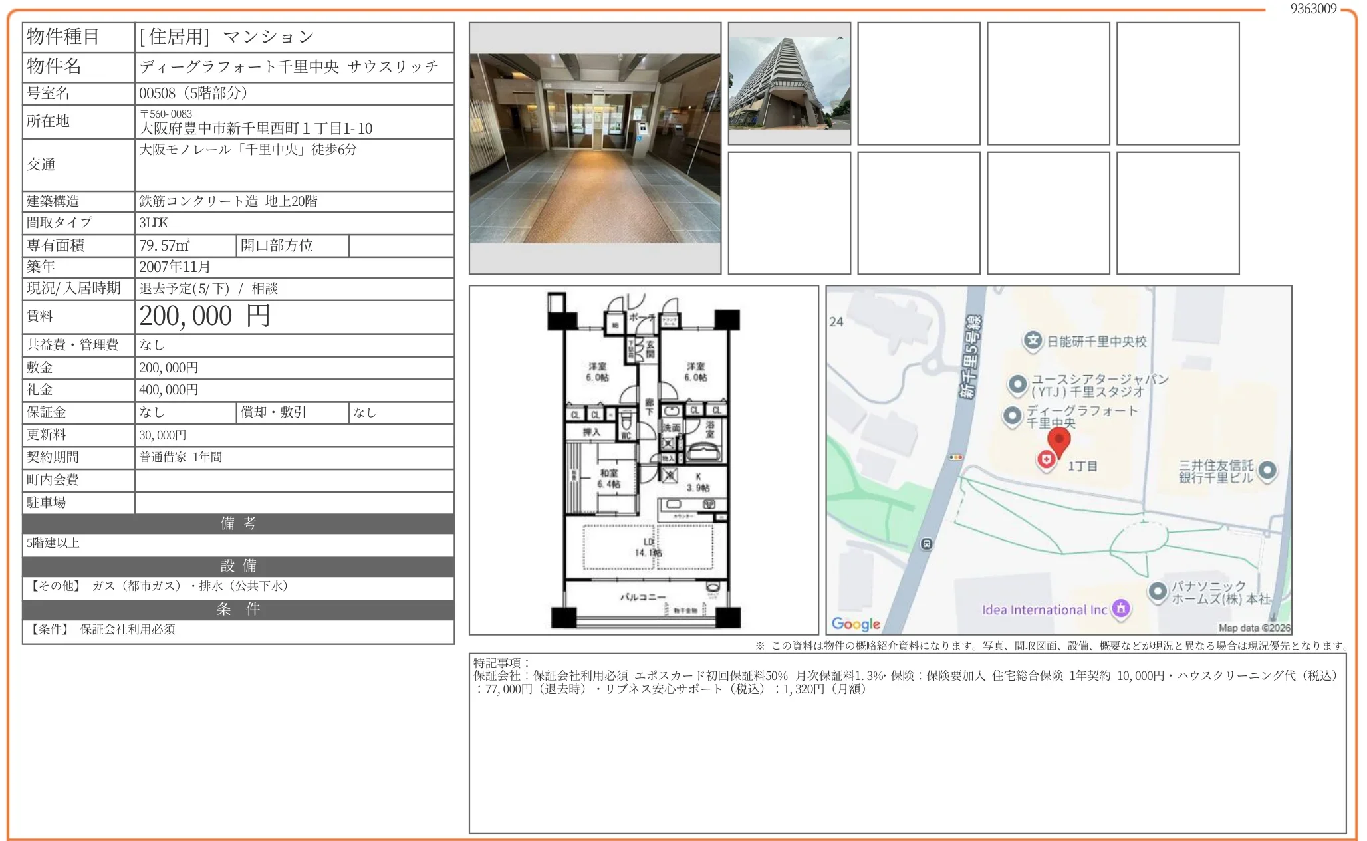The image size is (1367, 841).
Task: Open the building entrance lobby photo
Action: coord(594,148)
